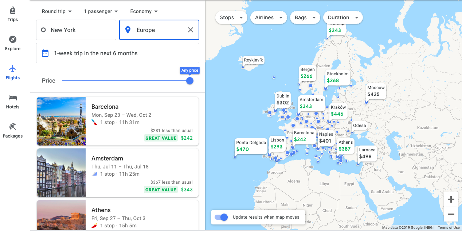Viewport: 462px width, 231px height.
Task: Click 'Mon, Sep 23 – Wed, Oct 2' dates
Action: click(121, 115)
